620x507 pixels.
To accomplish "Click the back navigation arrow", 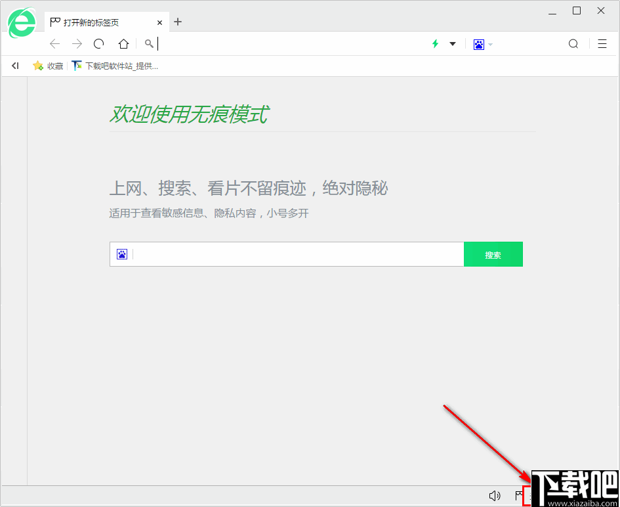I will click(54, 43).
